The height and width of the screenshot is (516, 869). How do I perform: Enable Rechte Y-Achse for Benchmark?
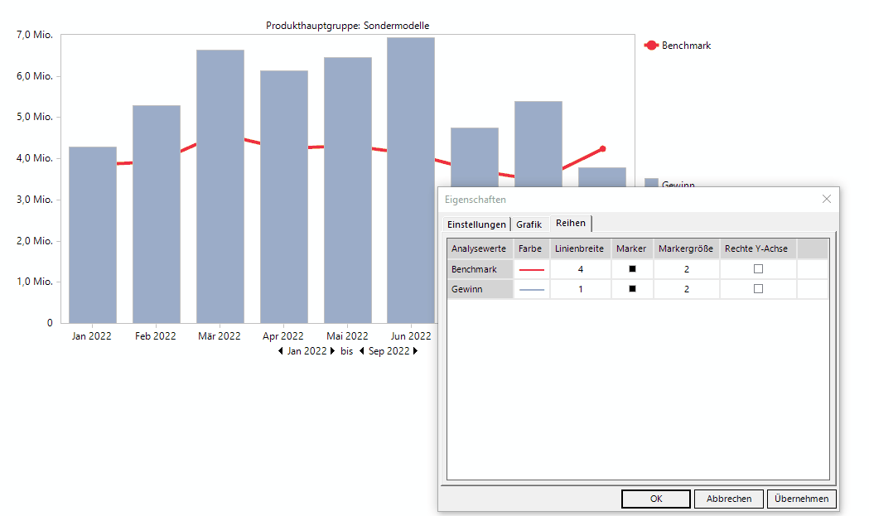click(758, 269)
